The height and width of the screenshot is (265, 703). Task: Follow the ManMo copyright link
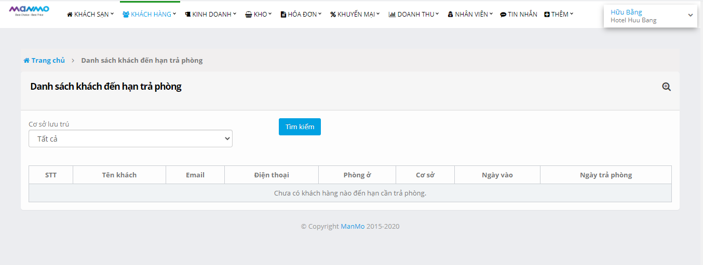[353, 227]
